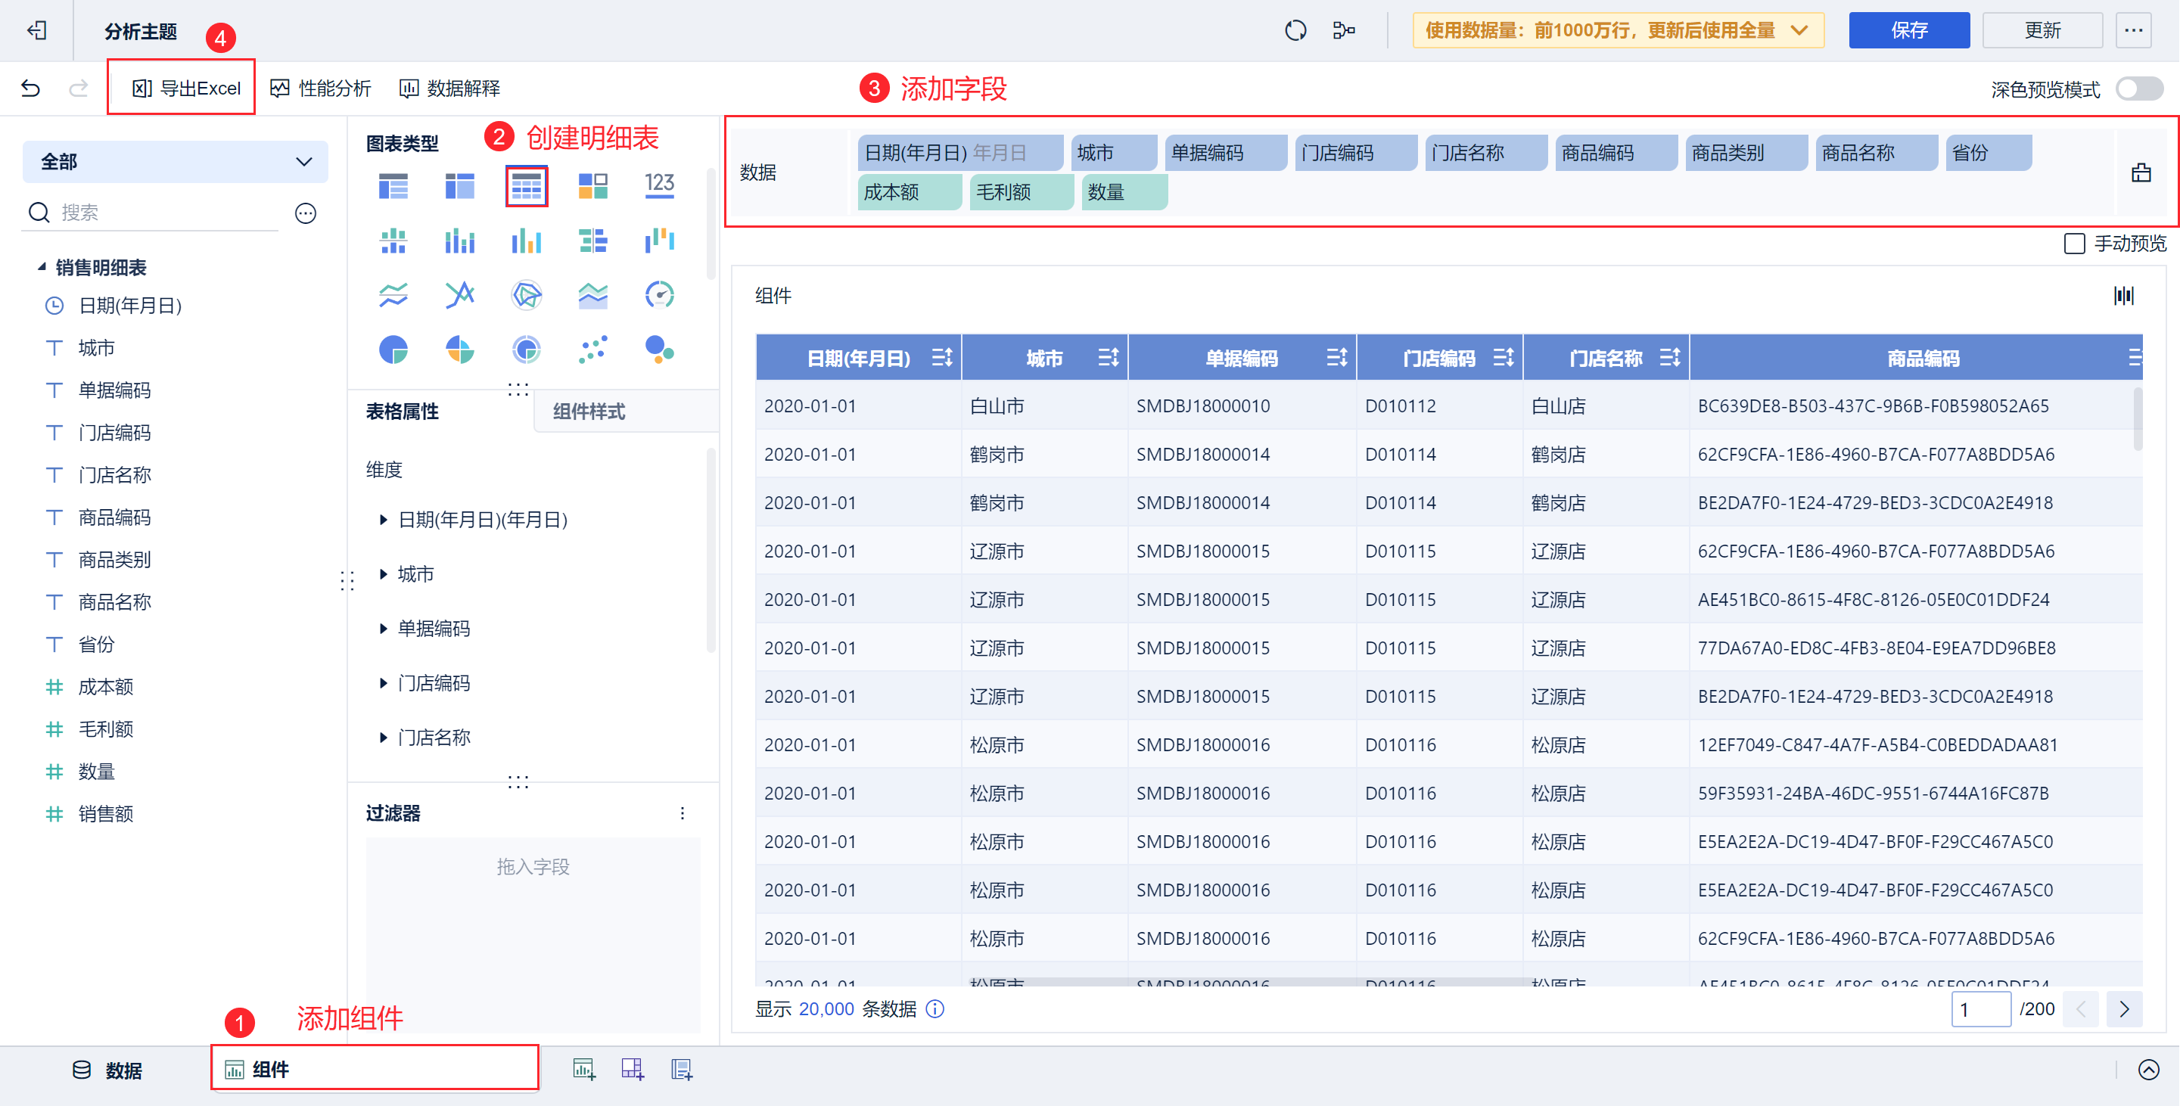The image size is (2180, 1106).
Task: Click the 保存 button
Action: tap(1908, 30)
